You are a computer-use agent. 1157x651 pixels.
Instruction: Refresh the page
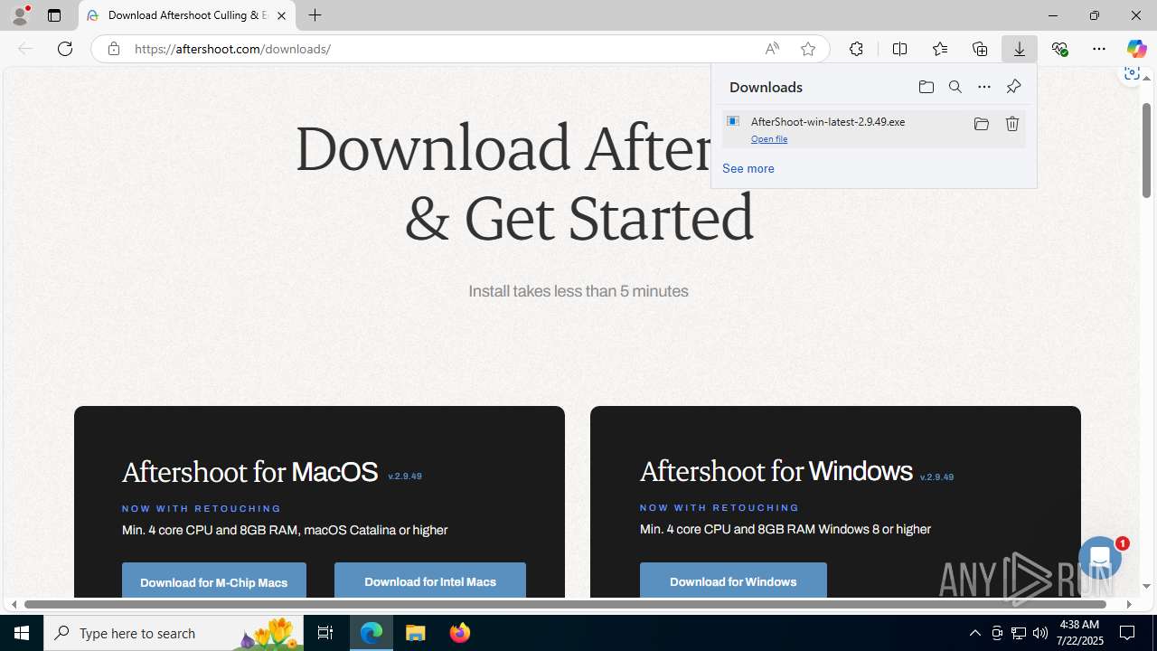(65, 49)
